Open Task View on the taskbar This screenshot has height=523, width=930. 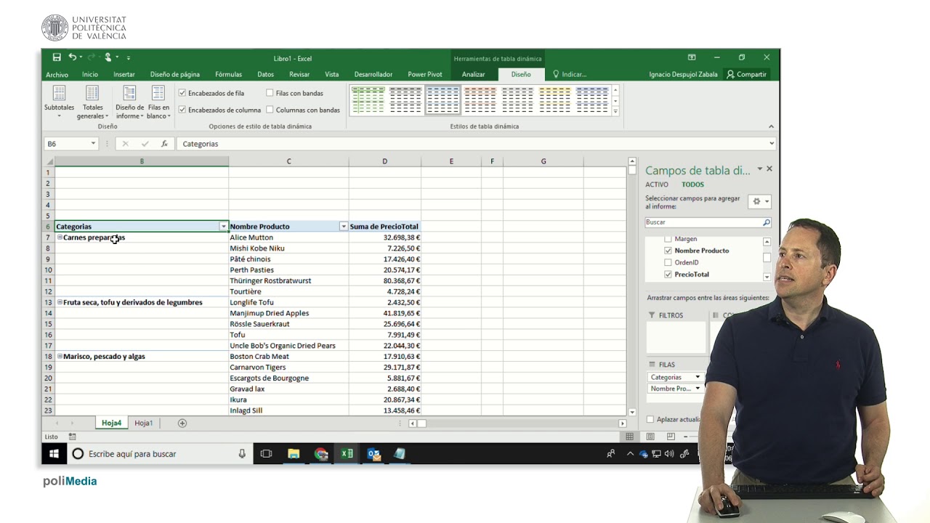(x=266, y=454)
